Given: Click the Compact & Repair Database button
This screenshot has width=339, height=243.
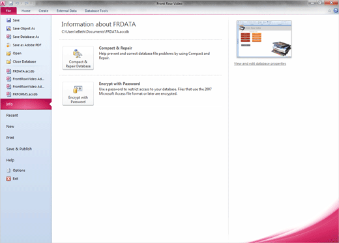Looking at the screenshot, I should (78, 58).
